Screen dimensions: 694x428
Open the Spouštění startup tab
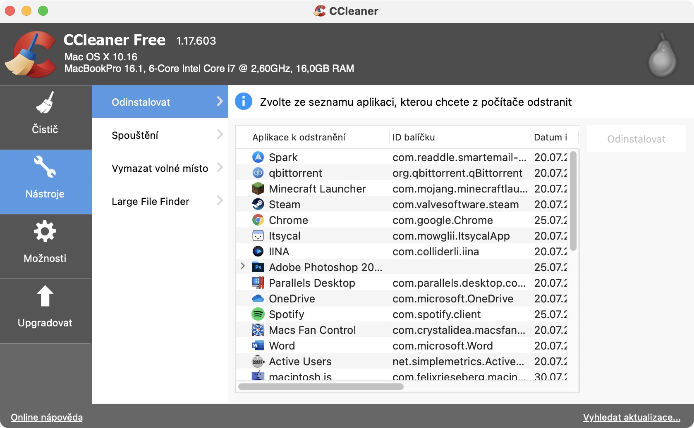(x=160, y=135)
